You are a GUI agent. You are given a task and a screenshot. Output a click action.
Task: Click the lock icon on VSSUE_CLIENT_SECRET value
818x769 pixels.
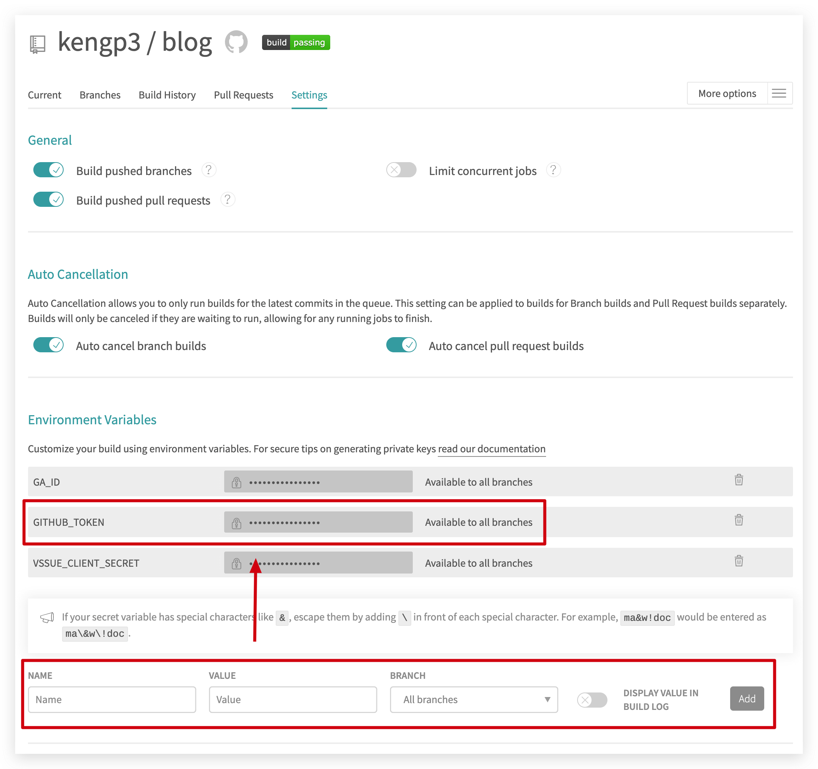[237, 563]
